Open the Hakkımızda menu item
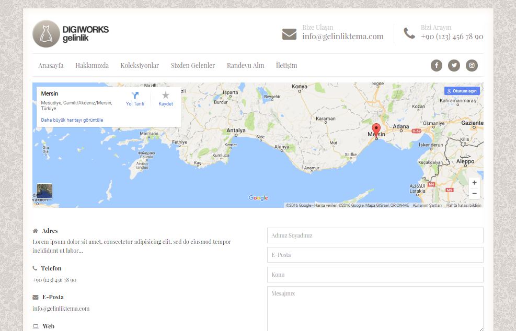Viewport: 516px width, 331px height. (x=92, y=65)
